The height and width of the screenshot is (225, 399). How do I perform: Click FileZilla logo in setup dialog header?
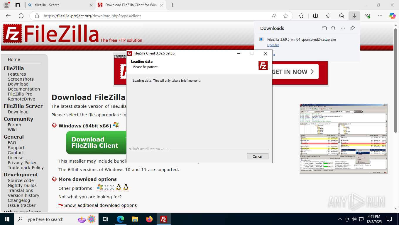263,66
